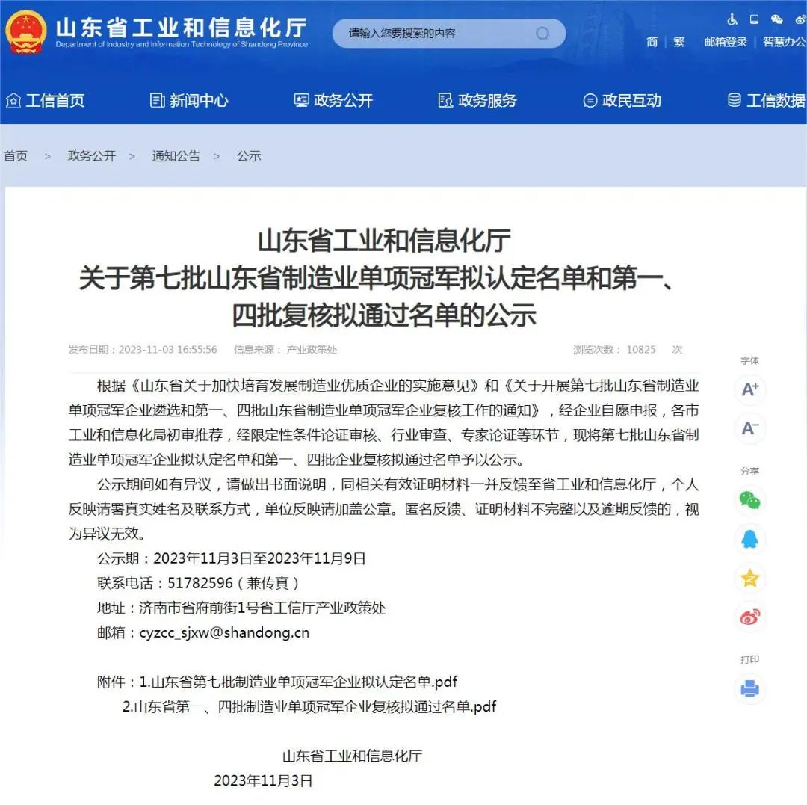The width and height of the screenshot is (807, 805).
Task: Click the search magnifier icon
Action: pos(542,34)
